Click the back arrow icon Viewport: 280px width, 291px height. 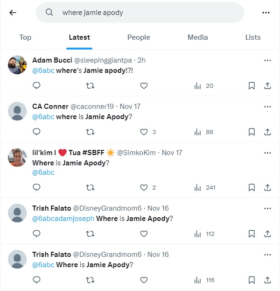tap(13, 13)
